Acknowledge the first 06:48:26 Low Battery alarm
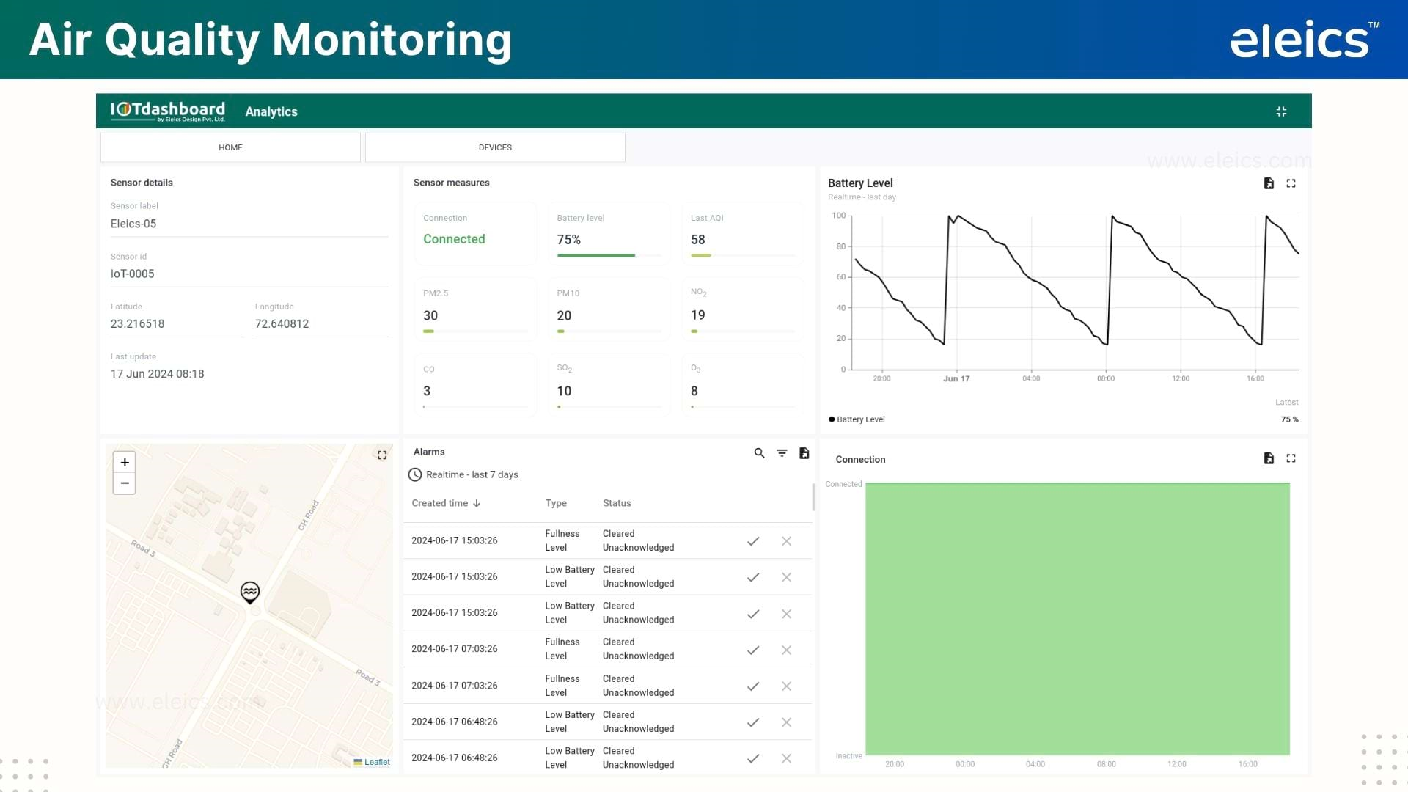 (753, 722)
